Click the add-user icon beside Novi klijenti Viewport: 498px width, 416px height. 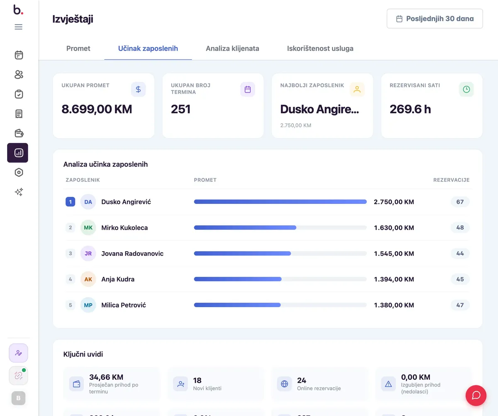[181, 384]
